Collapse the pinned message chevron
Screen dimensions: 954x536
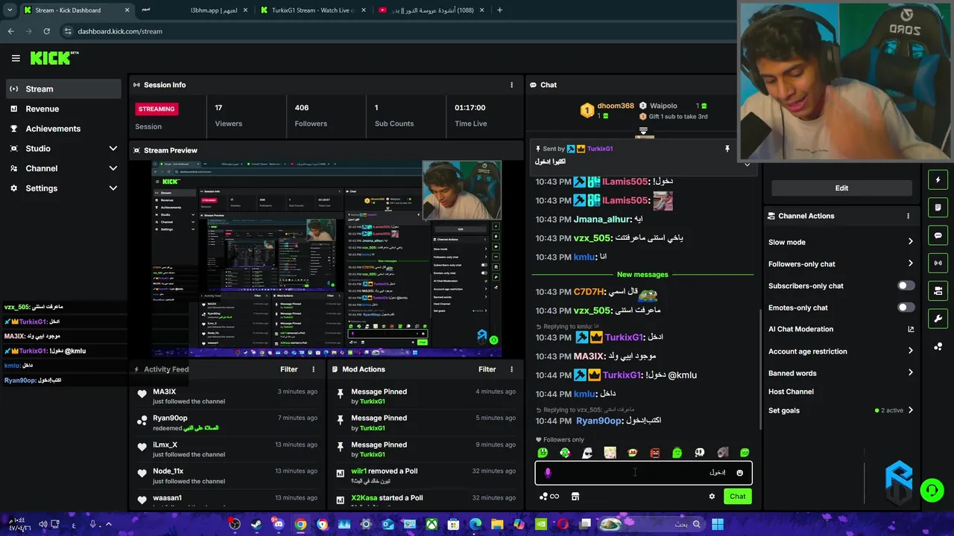pyautogui.click(x=747, y=165)
